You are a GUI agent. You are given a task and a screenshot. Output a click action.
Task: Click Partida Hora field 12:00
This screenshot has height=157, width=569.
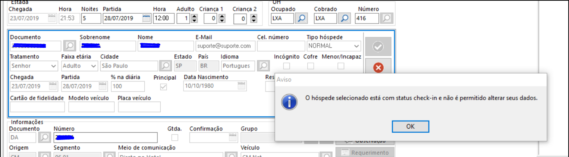[x=164, y=18]
